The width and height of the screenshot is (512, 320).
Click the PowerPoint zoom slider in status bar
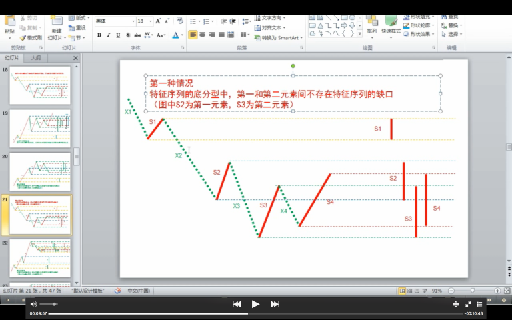click(472, 291)
